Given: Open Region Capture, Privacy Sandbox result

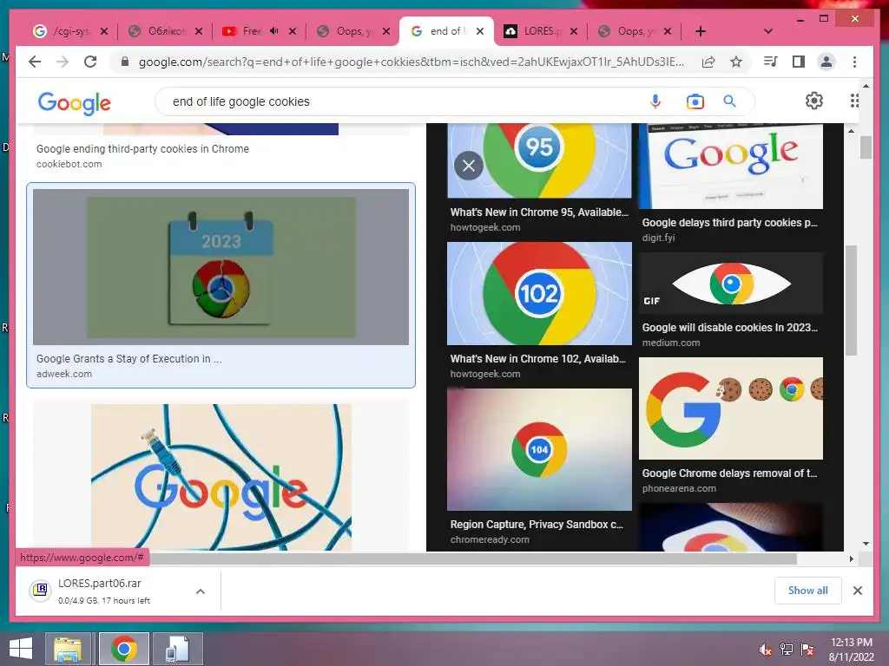Looking at the screenshot, I should tap(537, 525).
